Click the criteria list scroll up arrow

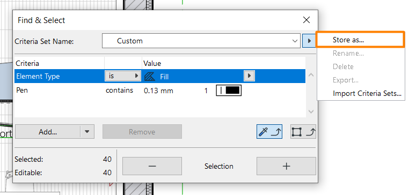coord(311,75)
